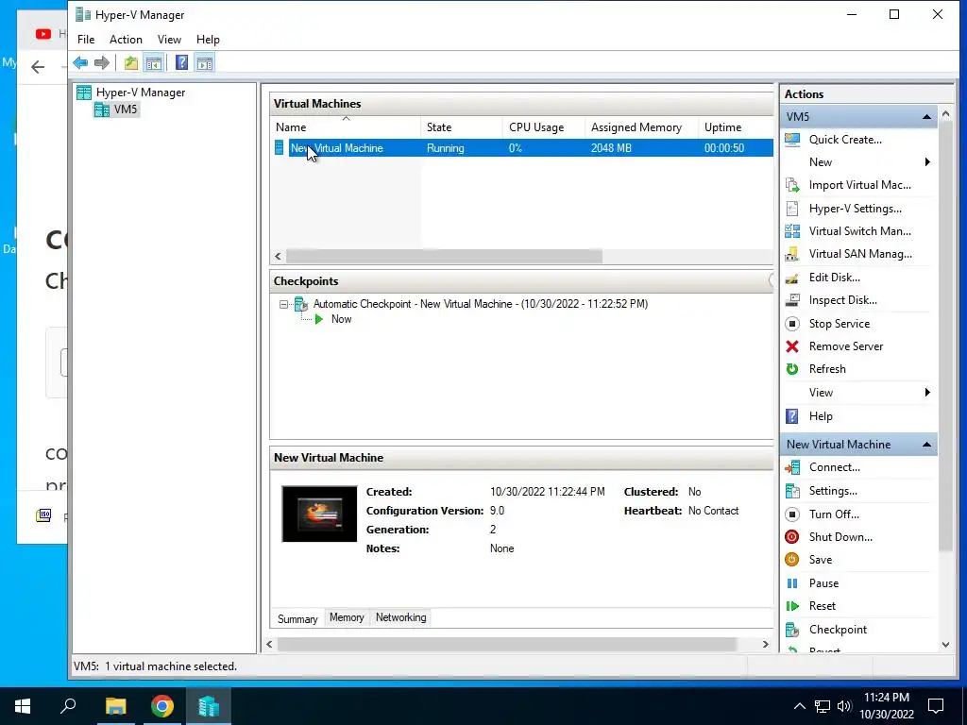Viewport: 967px width, 725px height.
Task: Sort by the State column header
Action: (462, 127)
